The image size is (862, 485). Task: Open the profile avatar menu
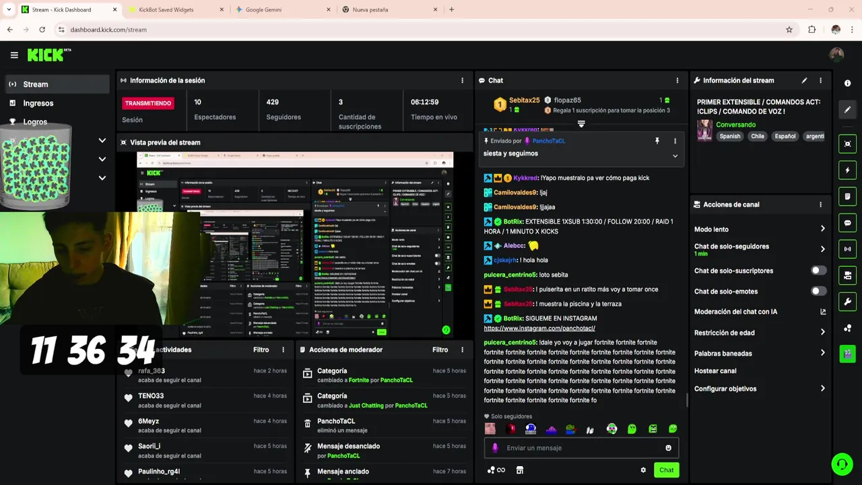[x=836, y=55]
